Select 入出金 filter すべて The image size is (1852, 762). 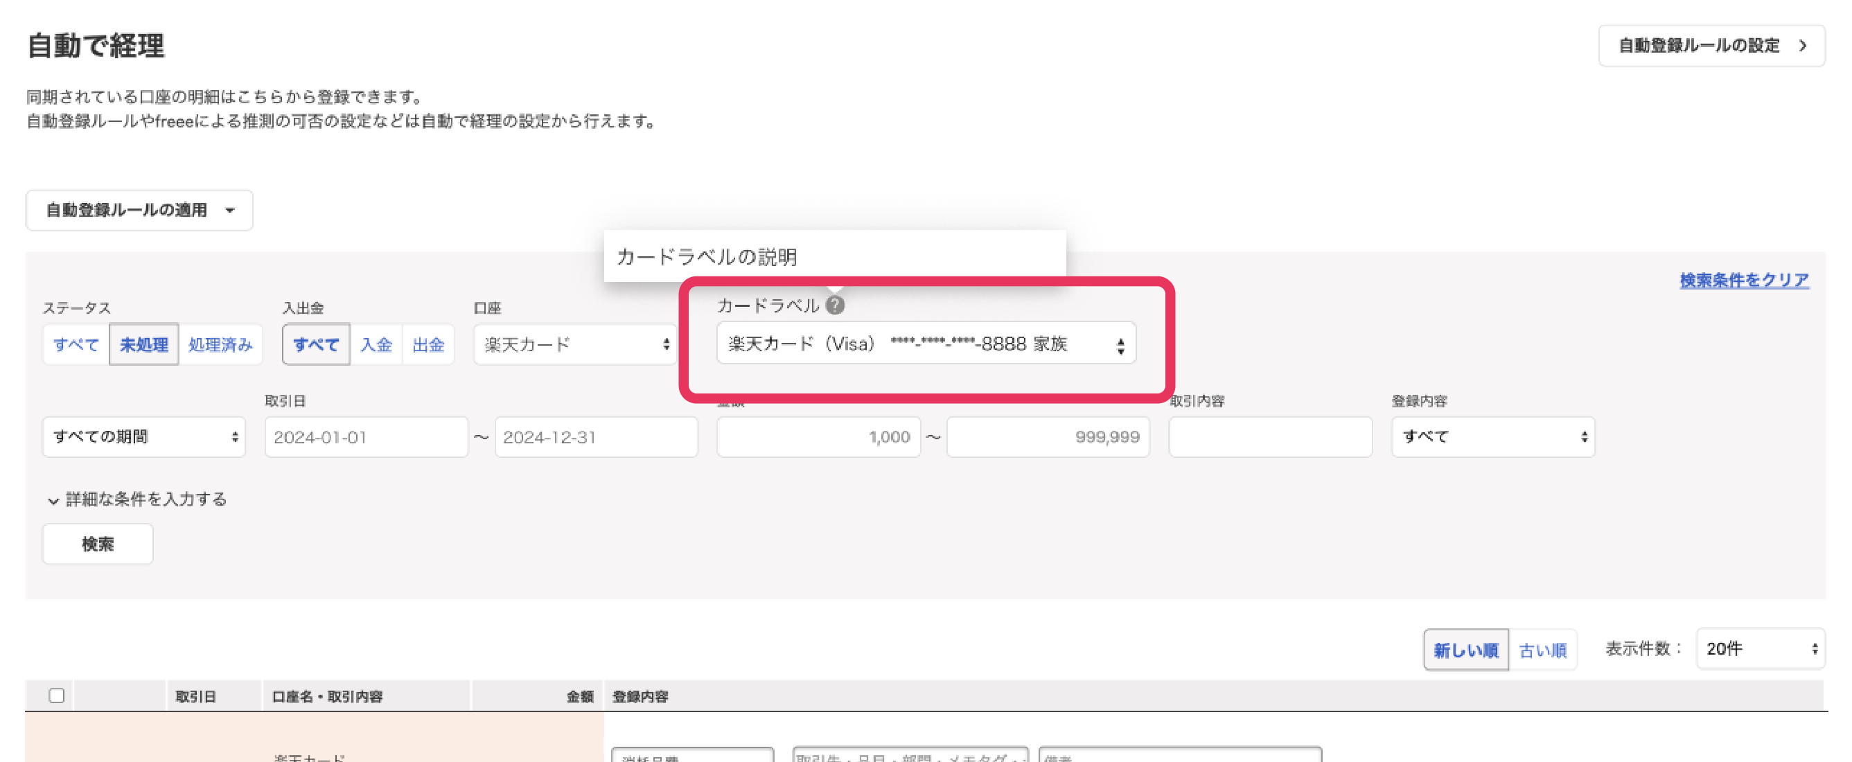[x=316, y=345]
